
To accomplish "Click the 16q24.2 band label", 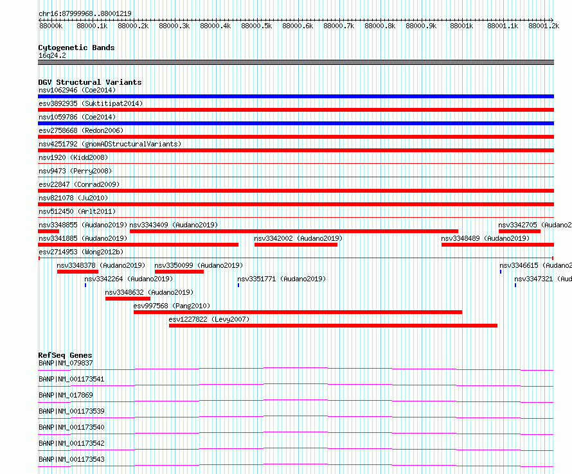I will point(52,55).
